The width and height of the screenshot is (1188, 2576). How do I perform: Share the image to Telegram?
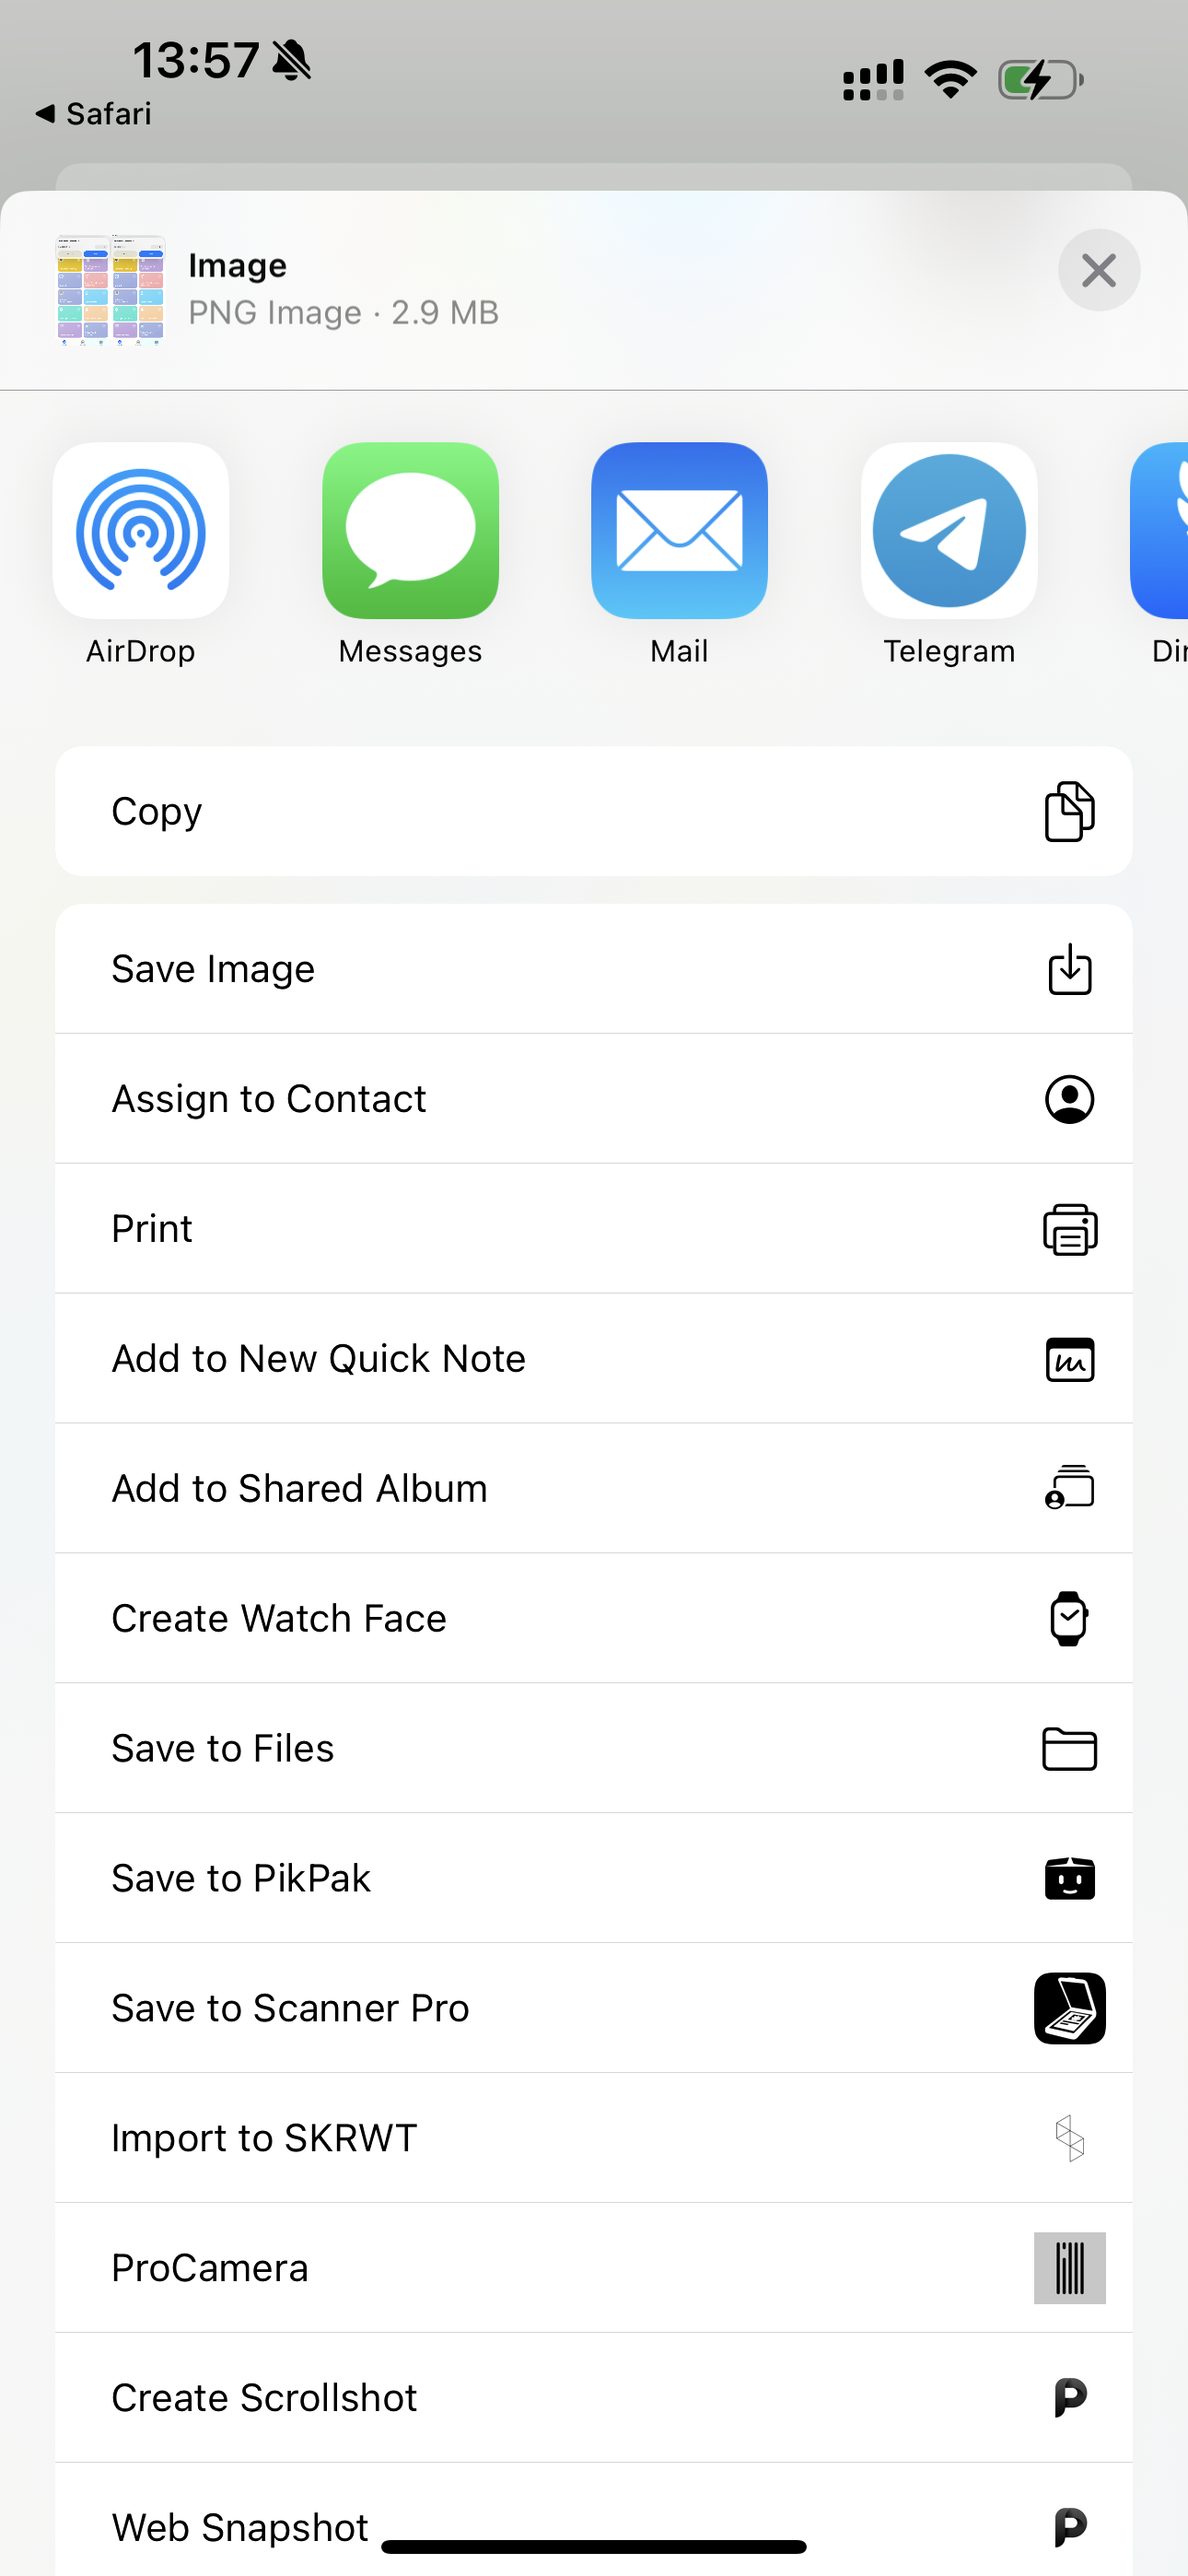tap(949, 531)
